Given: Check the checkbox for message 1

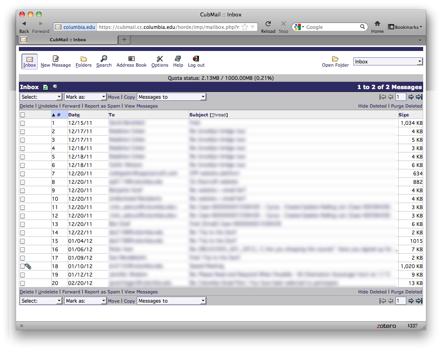Looking at the screenshot, I should pyautogui.click(x=22, y=123).
